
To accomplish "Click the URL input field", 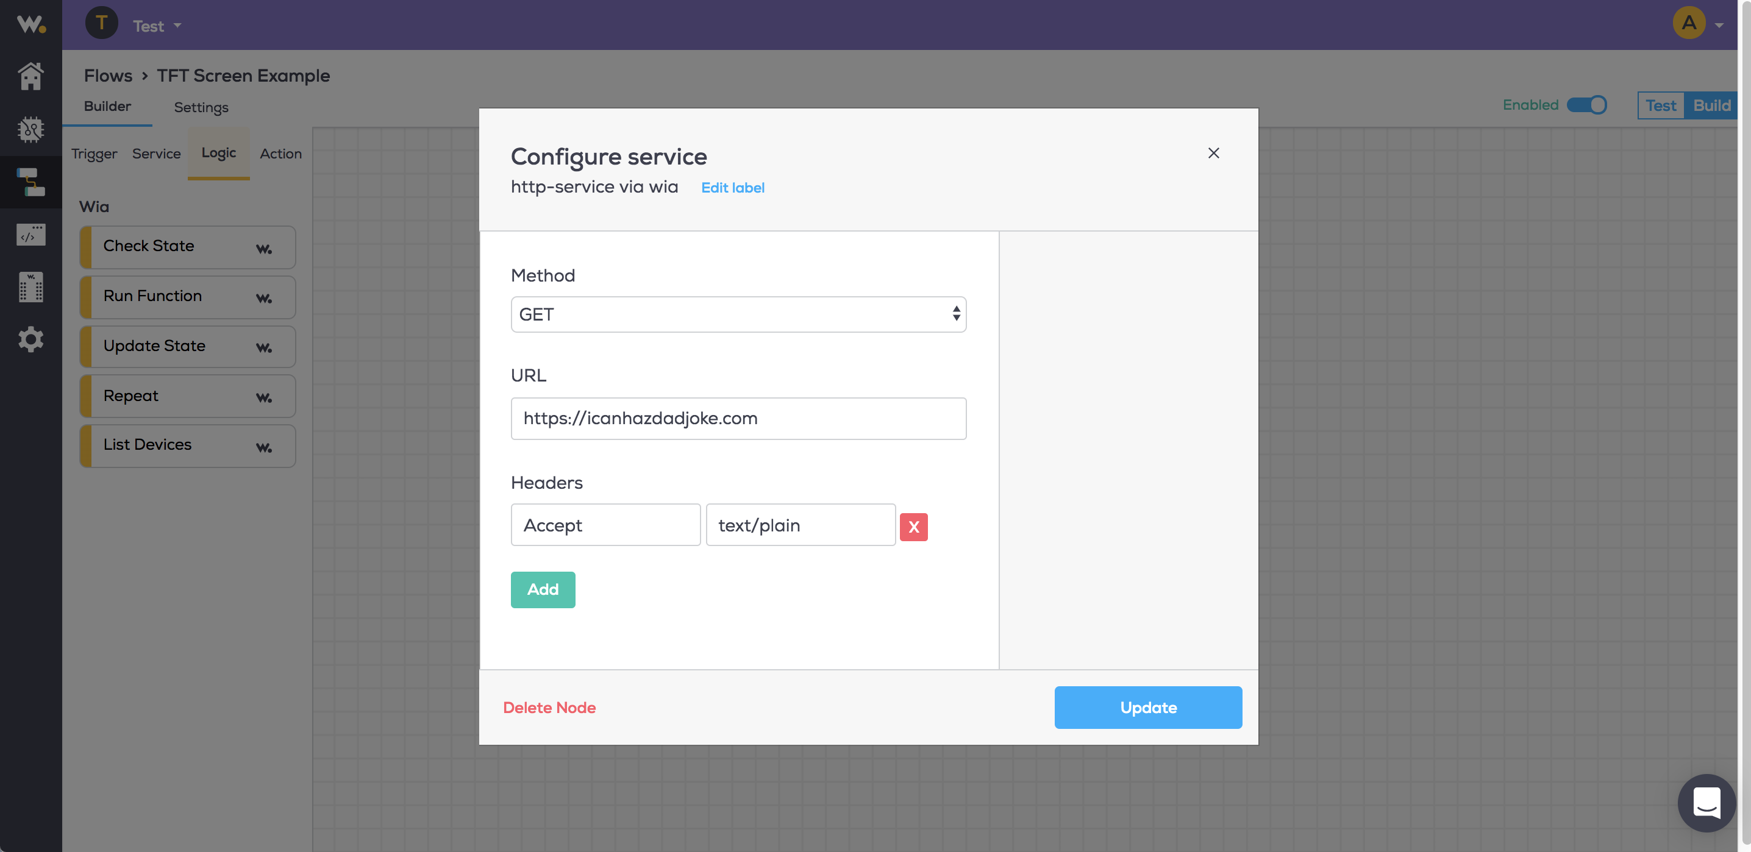I will tap(738, 419).
